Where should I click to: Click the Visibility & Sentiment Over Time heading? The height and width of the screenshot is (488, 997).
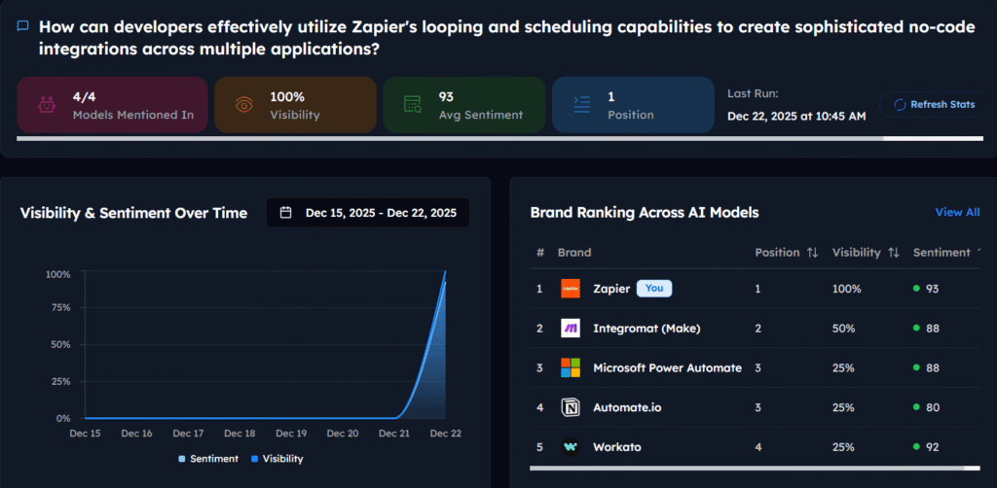coord(133,213)
